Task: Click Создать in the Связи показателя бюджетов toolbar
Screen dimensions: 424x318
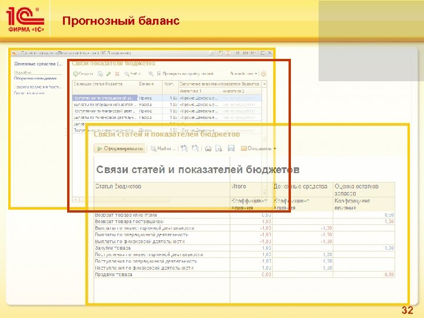Action: [x=83, y=74]
